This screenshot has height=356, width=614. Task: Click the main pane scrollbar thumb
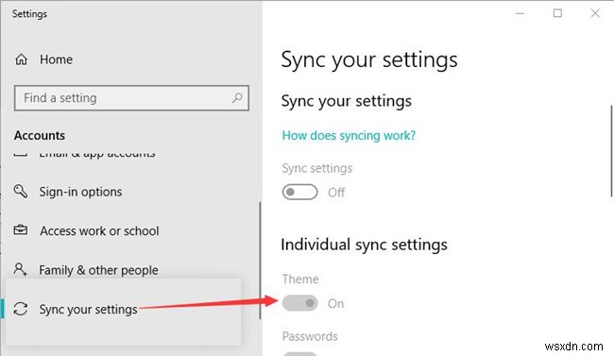[x=611, y=151]
